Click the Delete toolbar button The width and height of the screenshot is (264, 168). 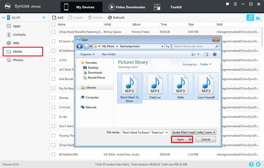(x=95, y=18)
